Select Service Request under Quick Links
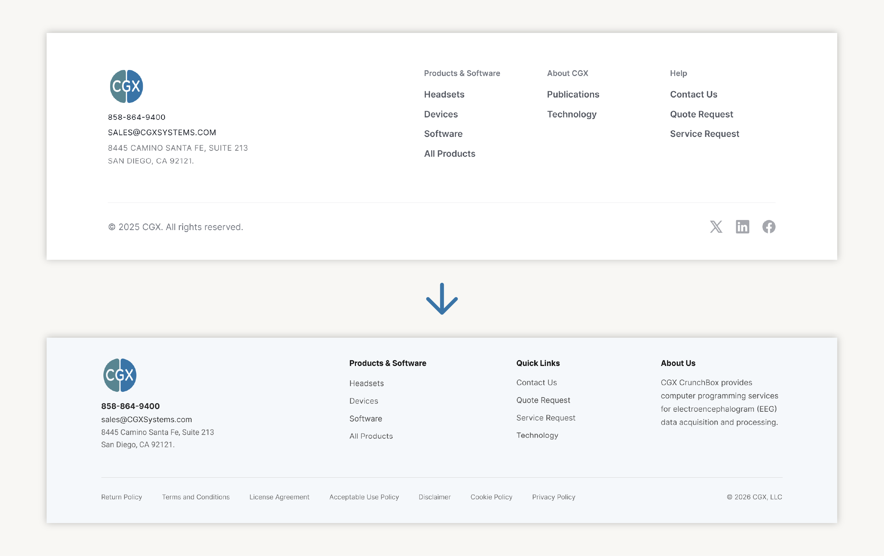Viewport: 884px width, 556px height. 546,418
